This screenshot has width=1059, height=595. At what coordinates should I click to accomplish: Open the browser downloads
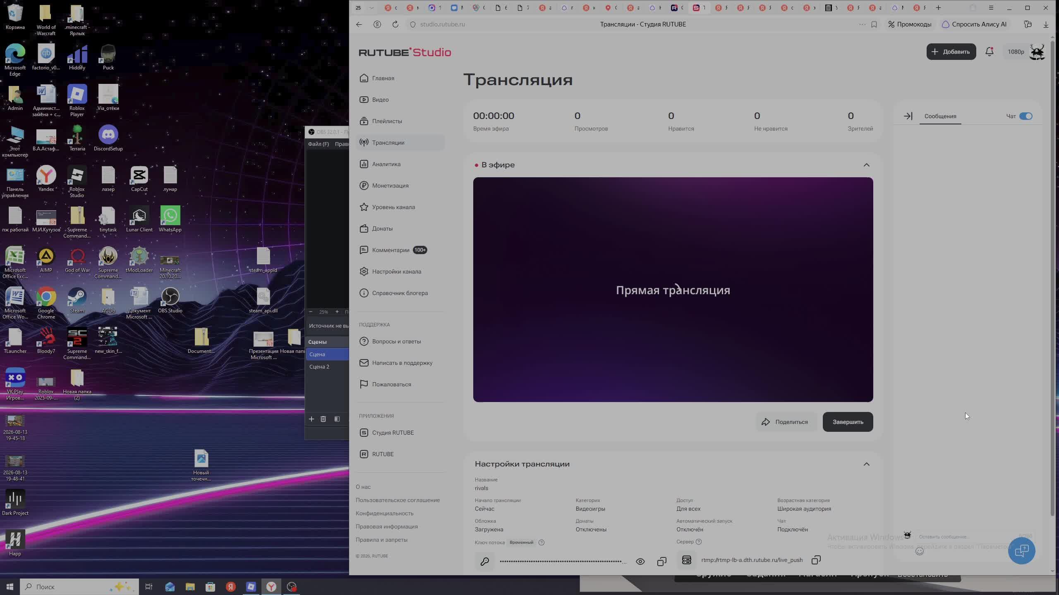[x=1046, y=24]
